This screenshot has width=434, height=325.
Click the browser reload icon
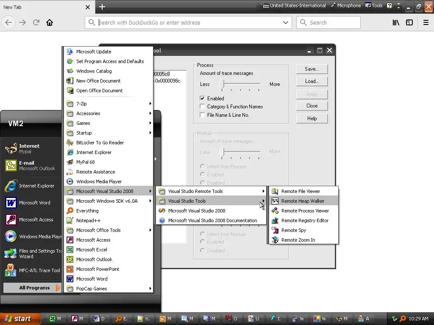pyautogui.click(x=36, y=22)
